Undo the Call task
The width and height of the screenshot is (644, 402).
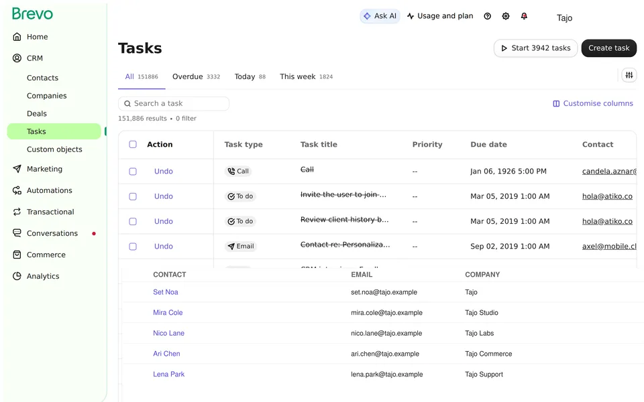(164, 171)
